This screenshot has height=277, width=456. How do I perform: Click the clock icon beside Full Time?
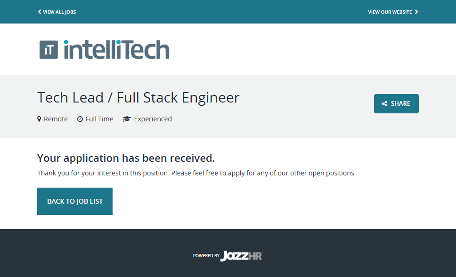coord(80,119)
